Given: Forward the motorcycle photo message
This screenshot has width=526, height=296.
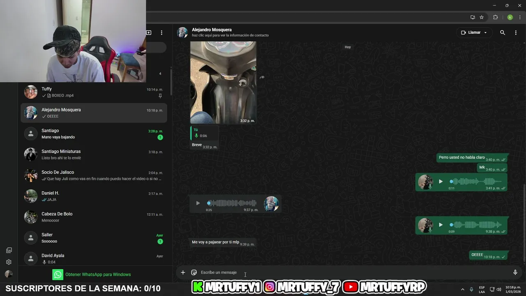Looking at the screenshot, I should tap(262, 77).
